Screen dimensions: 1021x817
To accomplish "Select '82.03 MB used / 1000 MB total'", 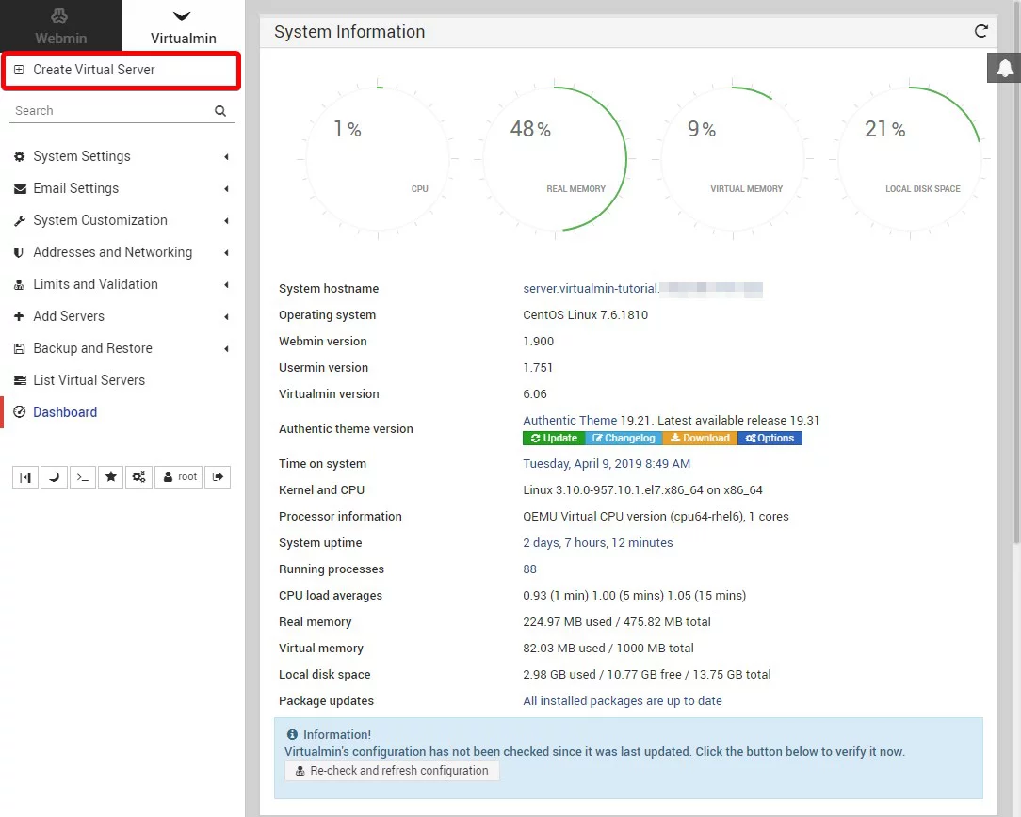I will coord(608,648).
